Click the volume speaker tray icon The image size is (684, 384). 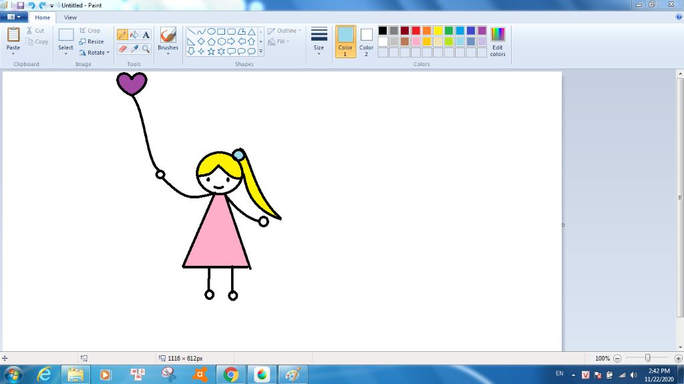click(634, 375)
